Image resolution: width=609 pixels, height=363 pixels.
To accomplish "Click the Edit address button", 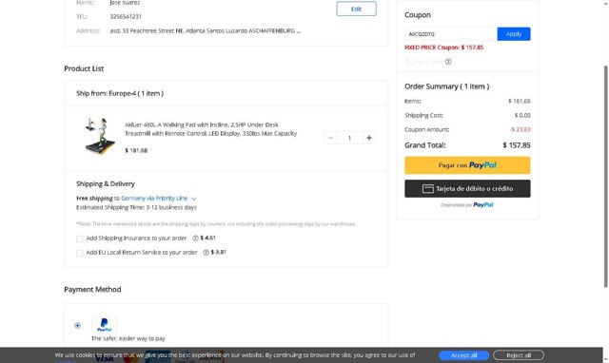I will (356, 9).
